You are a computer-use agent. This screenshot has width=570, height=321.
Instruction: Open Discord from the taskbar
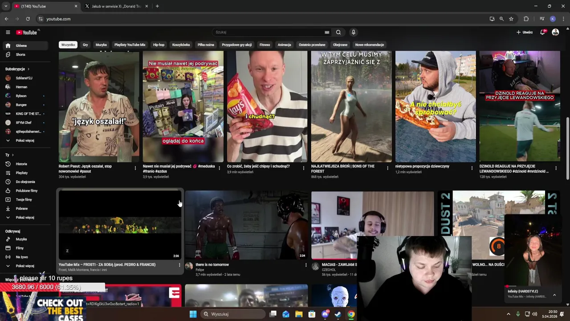click(x=325, y=314)
